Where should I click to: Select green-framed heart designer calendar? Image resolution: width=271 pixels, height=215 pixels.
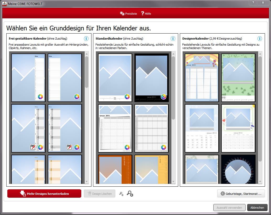point(238,128)
